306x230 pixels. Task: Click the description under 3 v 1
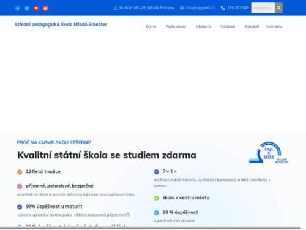coord(212,183)
